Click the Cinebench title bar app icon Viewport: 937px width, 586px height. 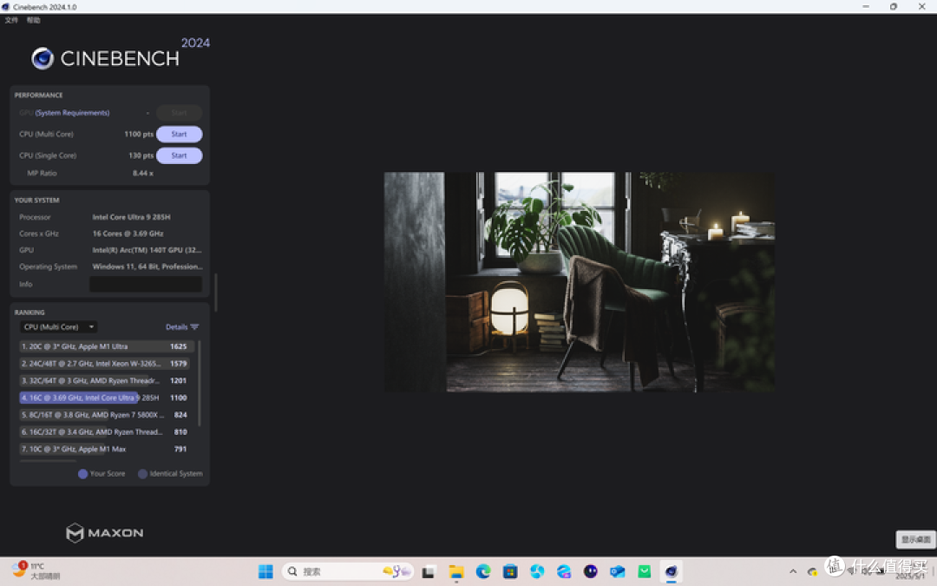(x=6, y=7)
